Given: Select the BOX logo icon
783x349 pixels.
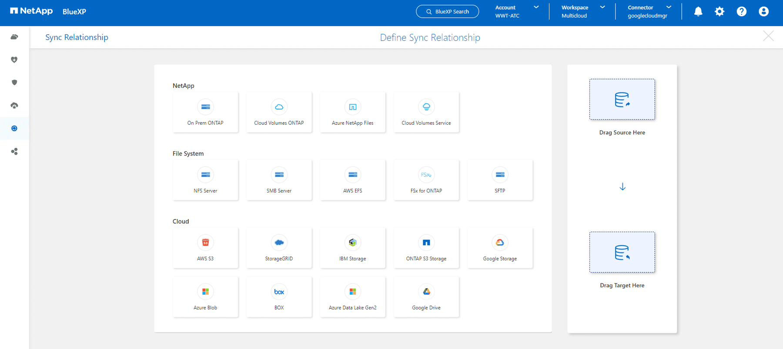Looking at the screenshot, I should (279, 292).
